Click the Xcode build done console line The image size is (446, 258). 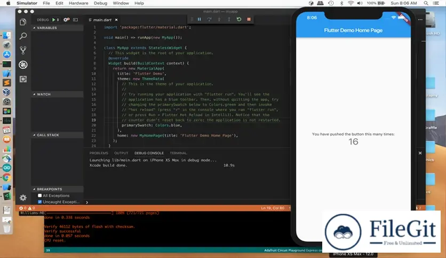[108, 165]
